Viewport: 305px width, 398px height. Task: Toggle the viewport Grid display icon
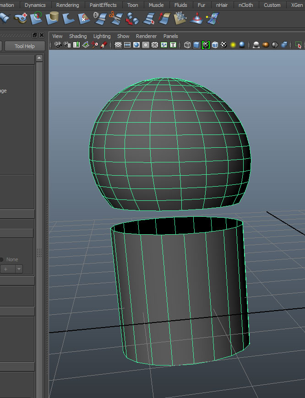coord(118,45)
